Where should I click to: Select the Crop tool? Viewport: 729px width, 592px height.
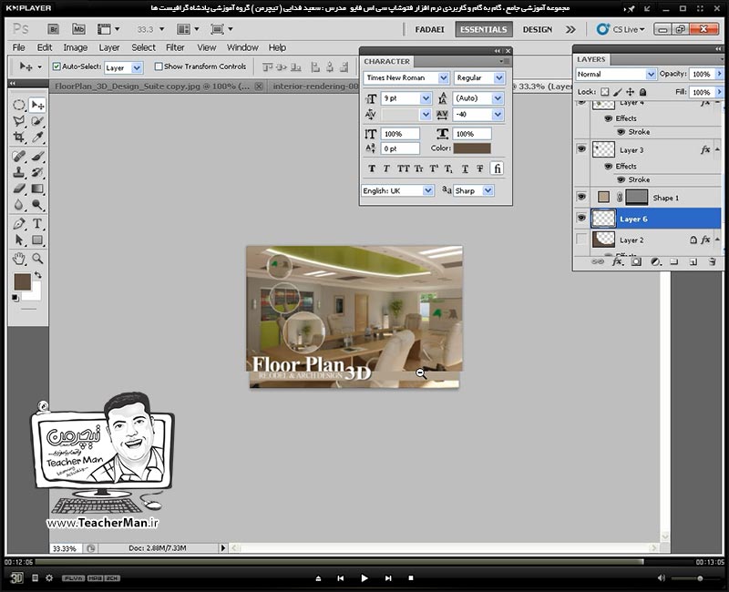pos(19,138)
